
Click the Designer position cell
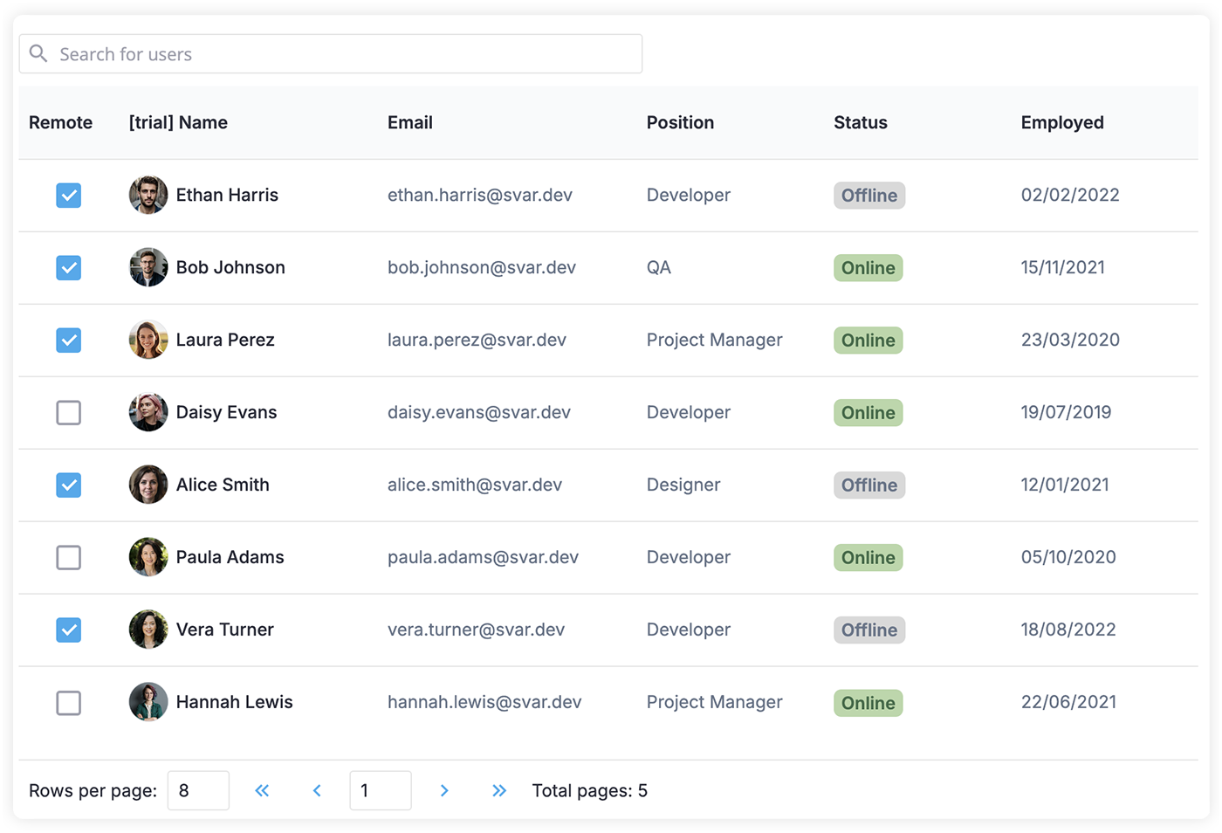tap(683, 485)
